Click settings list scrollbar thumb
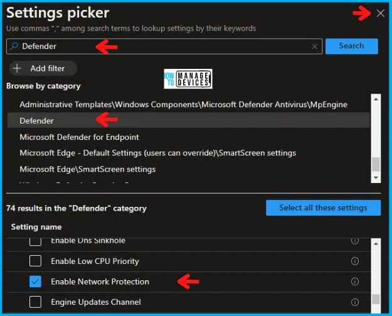392x316 pixels. tap(376, 299)
